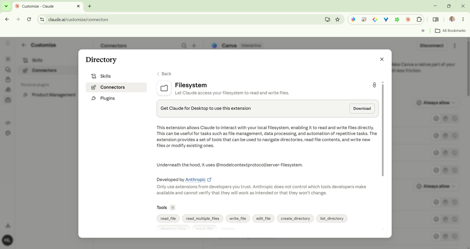
Task: Open external link icon next to Anthropic
Action: (x=209, y=180)
